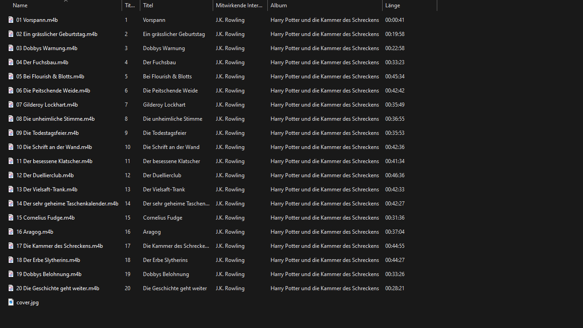
Task: Click the audio file icon for 12 Der Duellierclub
Action: pyautogui.click(x=11, y=175)
